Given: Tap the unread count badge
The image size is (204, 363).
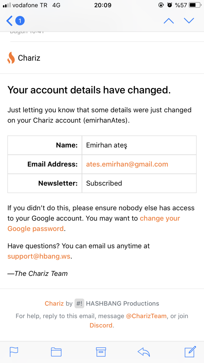Looking at the screenshot, I should (x=20, y=21).
